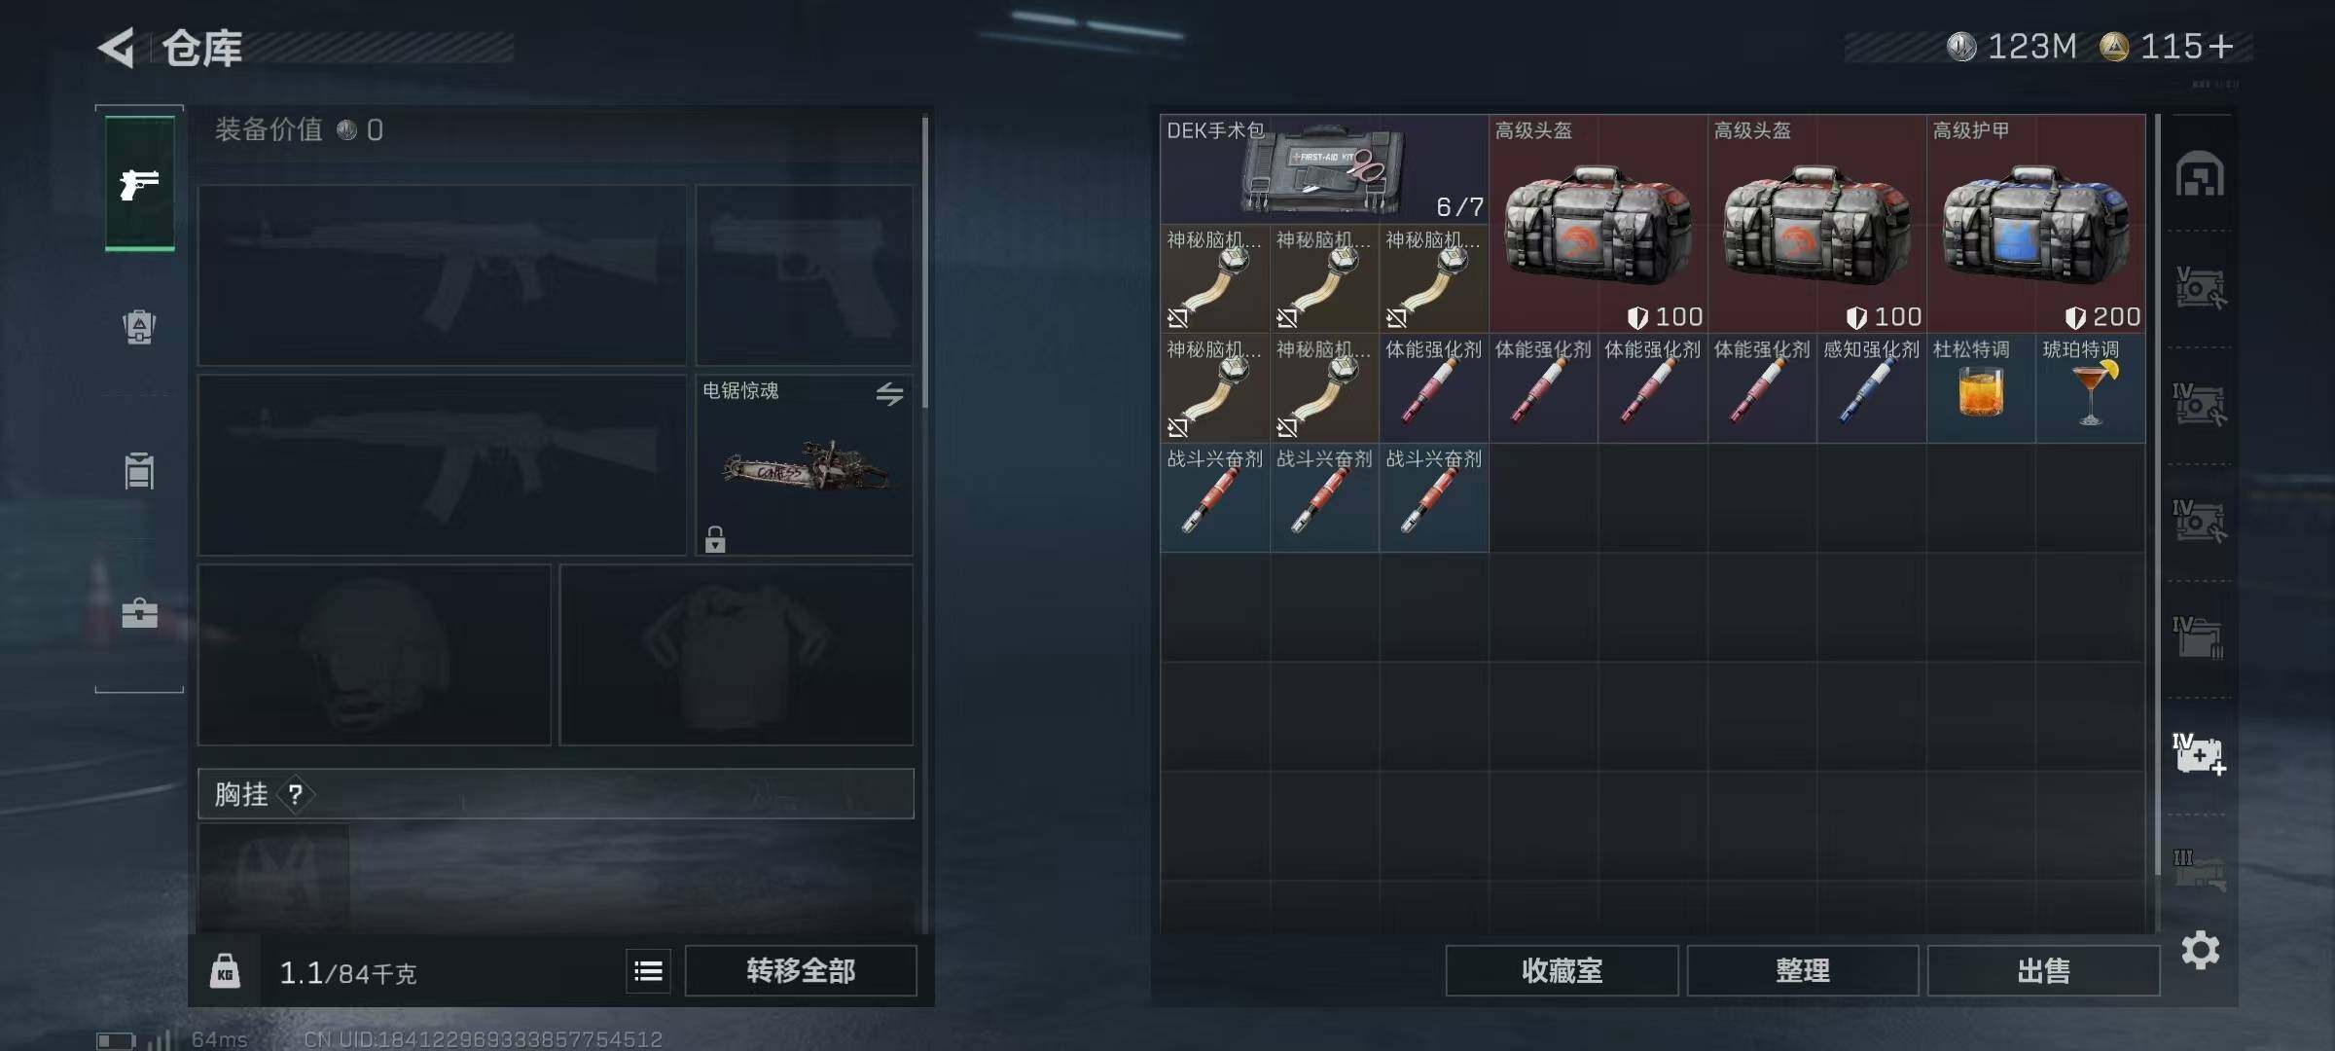The width and height of the screenshot is (2335, 1051).
Task: Select the 杜松特调 cocktail item
Action: point(1981,389)
